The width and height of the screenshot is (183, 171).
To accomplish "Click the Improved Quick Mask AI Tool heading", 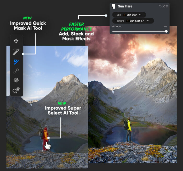I will click(28, 26).
